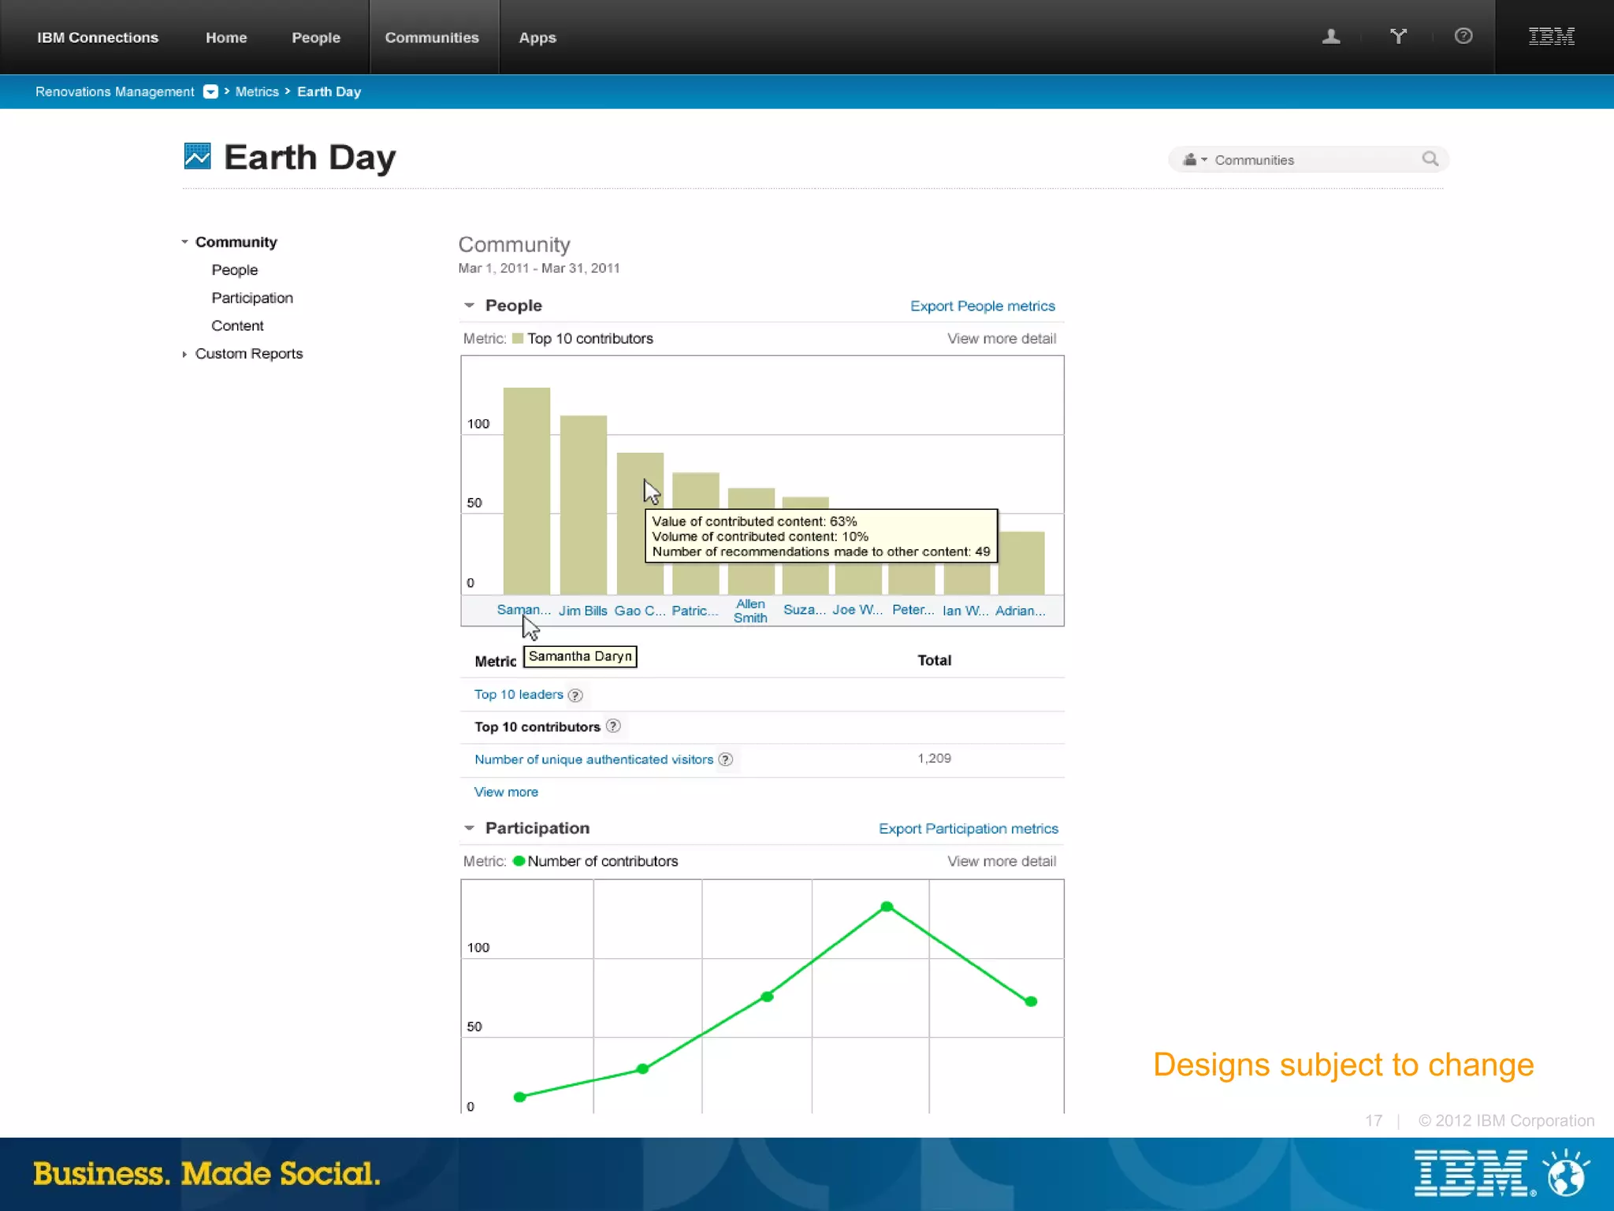Click the Mar 1, 2011 - Mar 31, 2011 date range
1614x1211 pixels.
tap(539, 268)
